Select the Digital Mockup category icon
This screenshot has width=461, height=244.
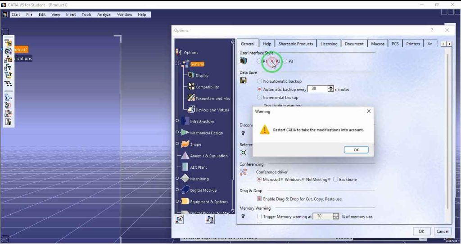click(x=185, y=190)
